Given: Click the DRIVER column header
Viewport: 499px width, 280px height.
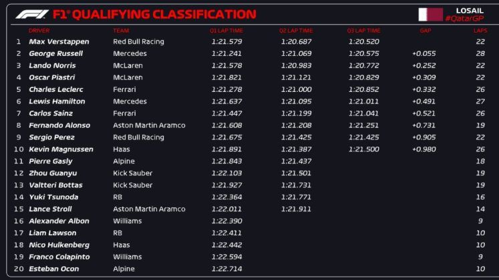Looking at the screenshot, I should [39, 31].
